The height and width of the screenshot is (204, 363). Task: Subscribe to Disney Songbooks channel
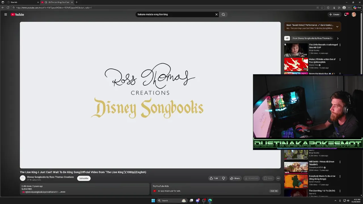[x=84, y=178]
